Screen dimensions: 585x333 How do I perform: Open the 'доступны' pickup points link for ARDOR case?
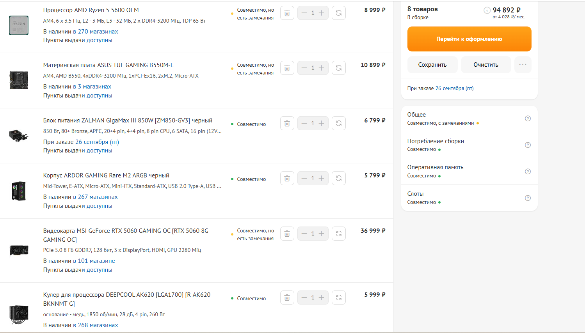click(100, 206)
